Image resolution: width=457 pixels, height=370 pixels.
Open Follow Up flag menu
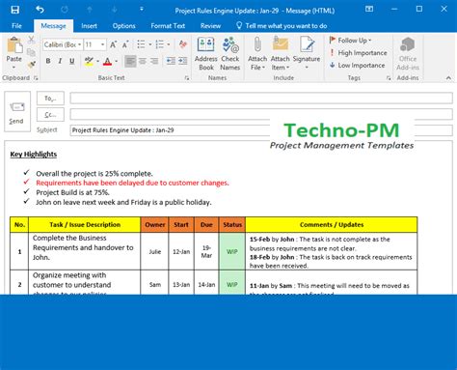pos(350,41)
